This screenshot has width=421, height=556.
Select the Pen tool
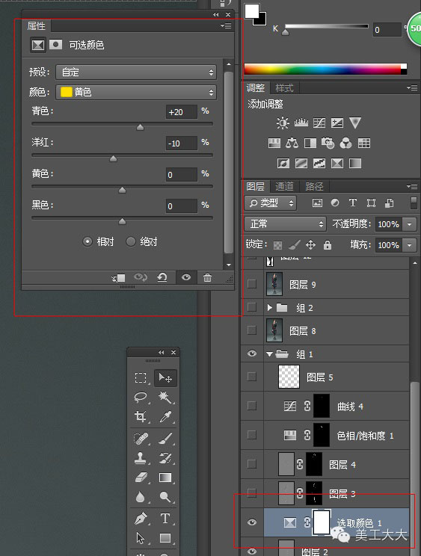coord(141,519)
